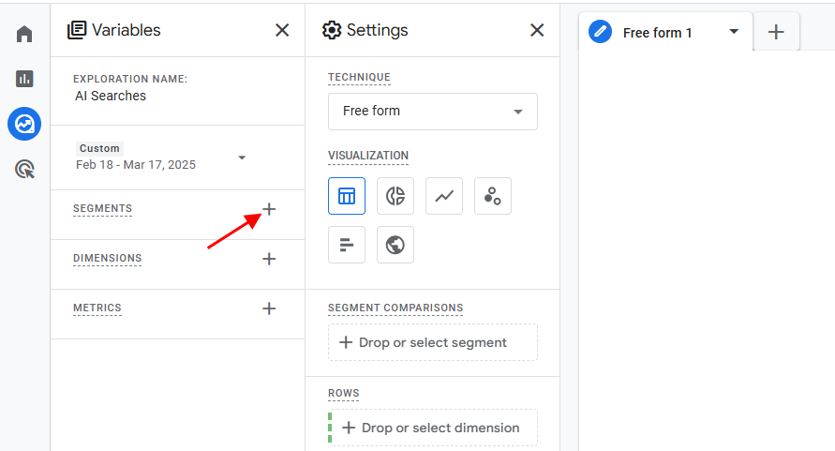Viewport: 835px width, 451px height.
Task: Pick Geo map visualization
Action: tap(395, 245)
